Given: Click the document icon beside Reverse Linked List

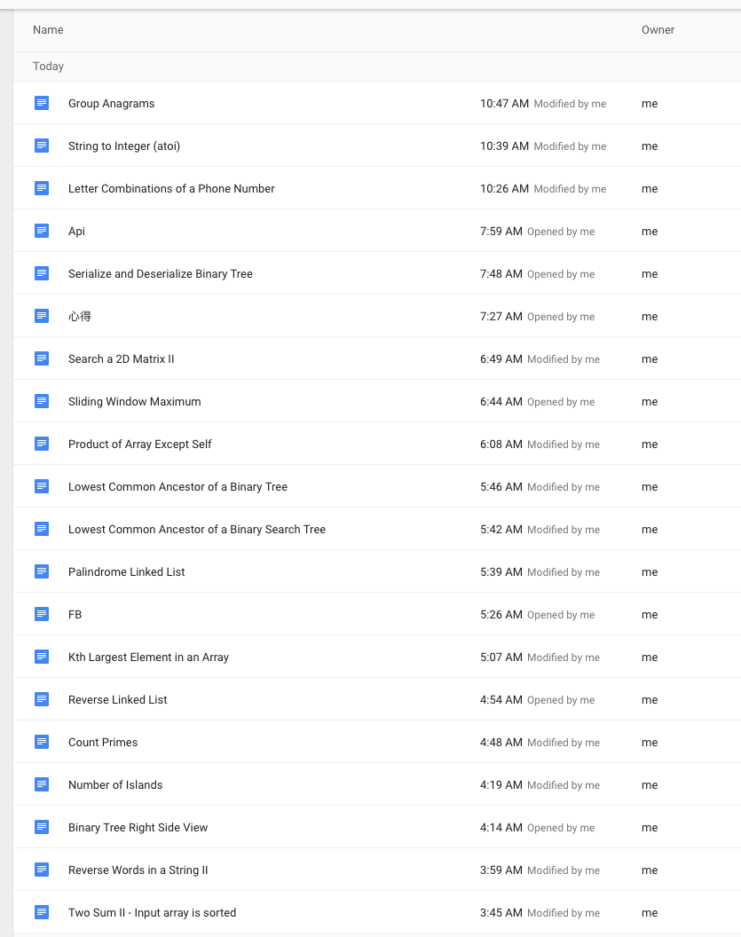Looking at the screenshot, I should pyautogui.click(x=41, y=699).
